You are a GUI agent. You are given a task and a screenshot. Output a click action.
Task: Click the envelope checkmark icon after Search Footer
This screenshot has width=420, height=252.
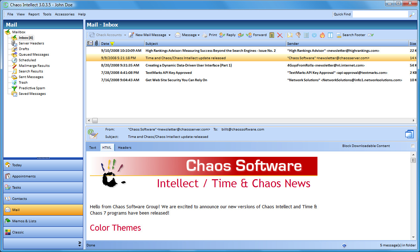(371, 35)
